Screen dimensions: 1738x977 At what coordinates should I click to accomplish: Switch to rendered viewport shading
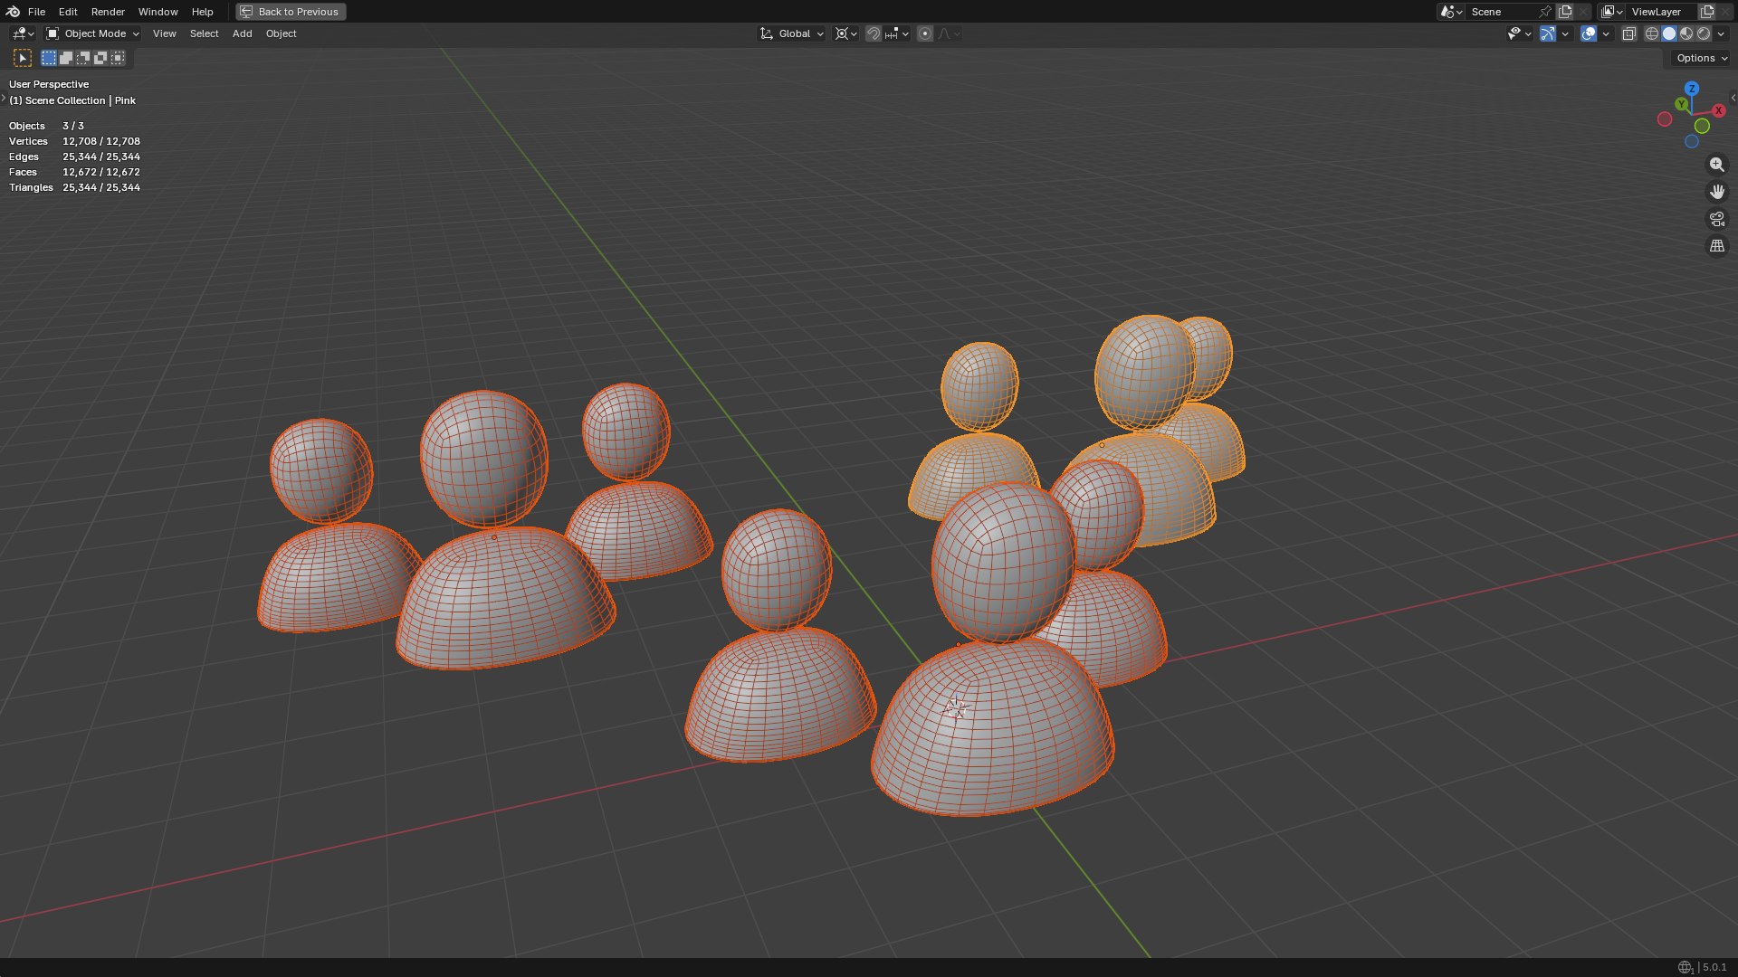point(1704,33)
